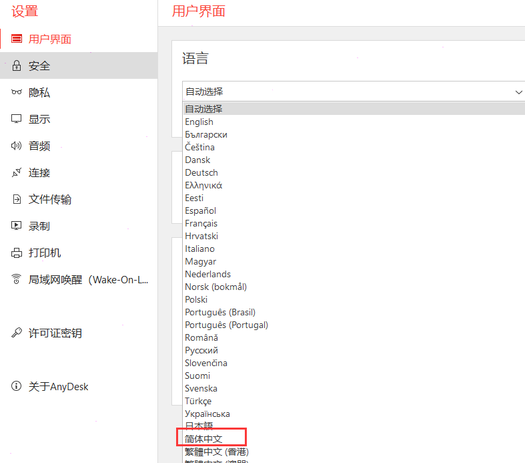Go to 显示 settings
This screenshot has height=463, width=525.
pyautogui.click(x=79, y=119)
